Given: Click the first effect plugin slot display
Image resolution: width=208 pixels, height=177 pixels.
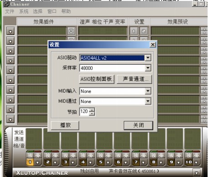Looking at the screenshot, I should point(42,31).
